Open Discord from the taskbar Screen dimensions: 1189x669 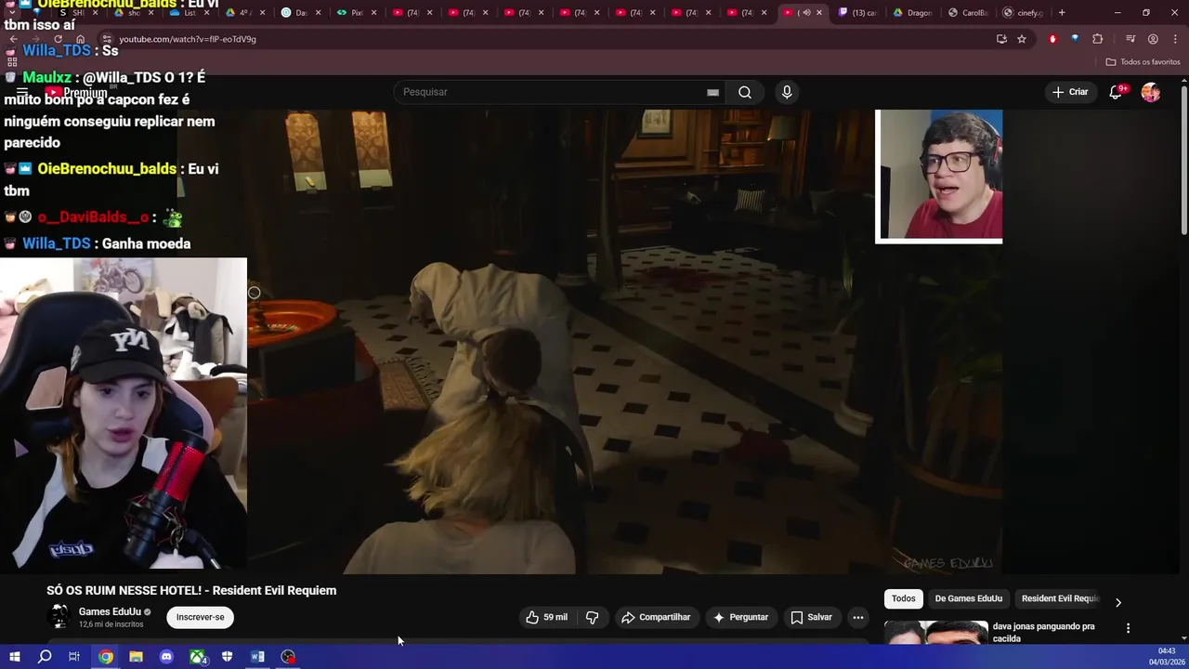166,657
